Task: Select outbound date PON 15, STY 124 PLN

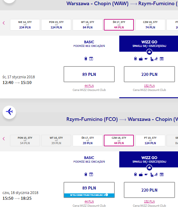Action: click(56, 25)
